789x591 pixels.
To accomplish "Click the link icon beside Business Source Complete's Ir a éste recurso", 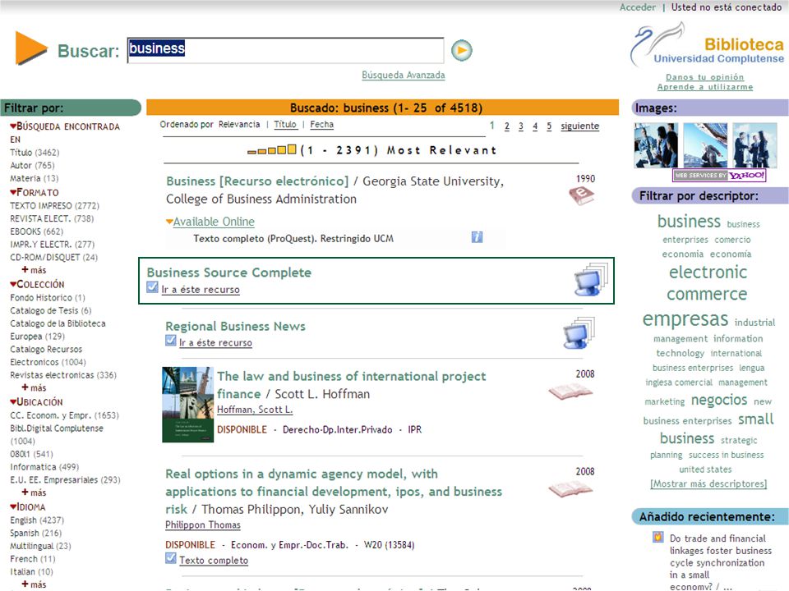I will tap(153, 287).
